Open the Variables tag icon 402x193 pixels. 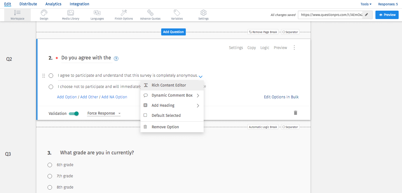click(177, 13)
